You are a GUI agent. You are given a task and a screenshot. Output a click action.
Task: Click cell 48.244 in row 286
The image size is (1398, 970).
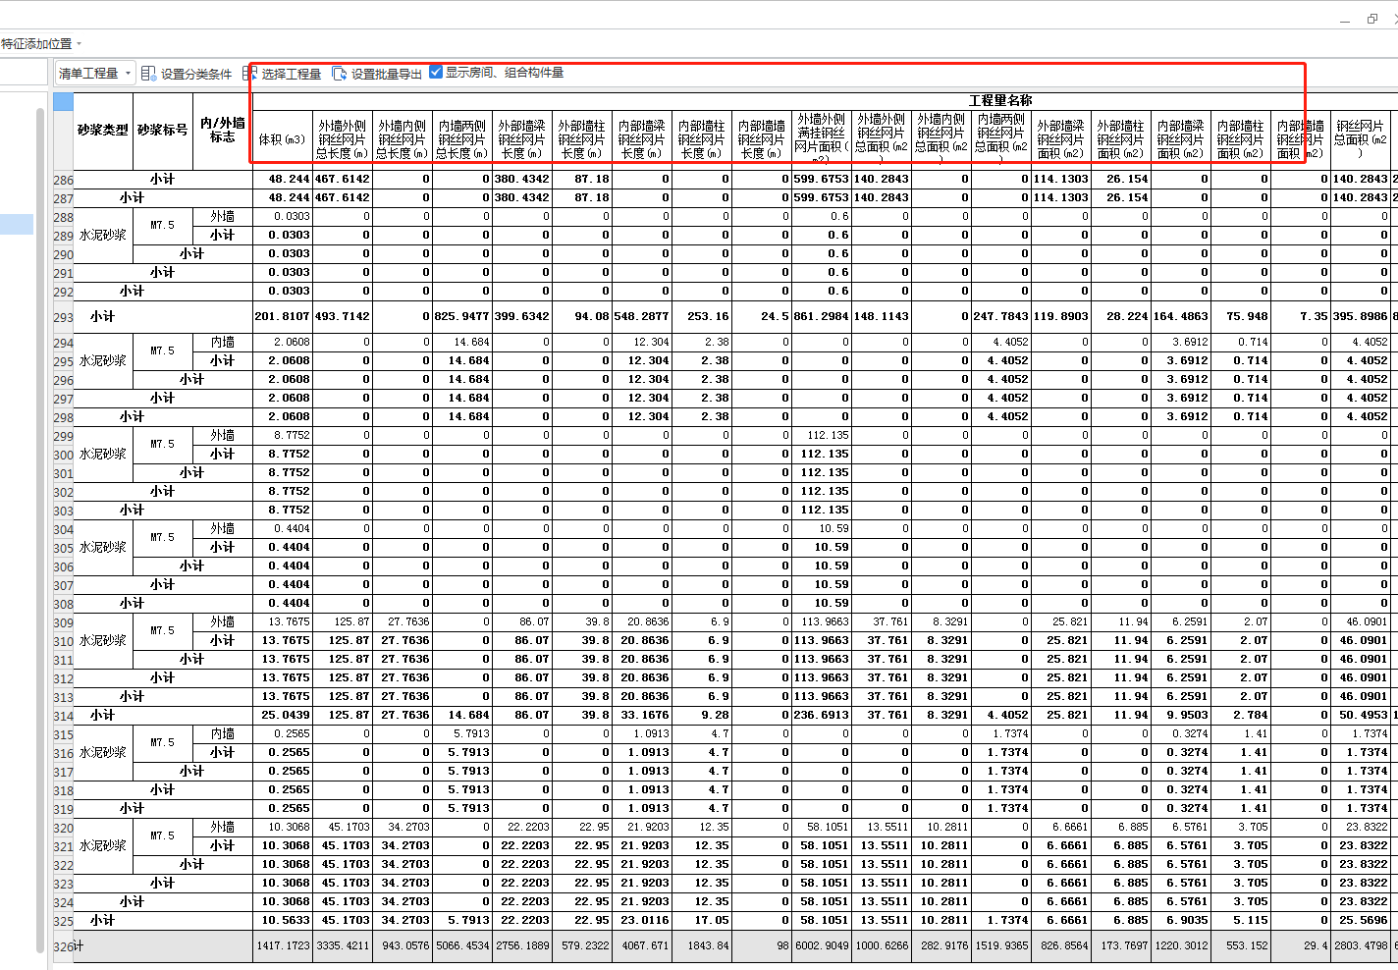tap(283, 180)
